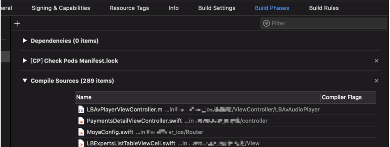Go to the Resource Tags tab
Viewport: 390px width, 147px height.
click(129, 8)
